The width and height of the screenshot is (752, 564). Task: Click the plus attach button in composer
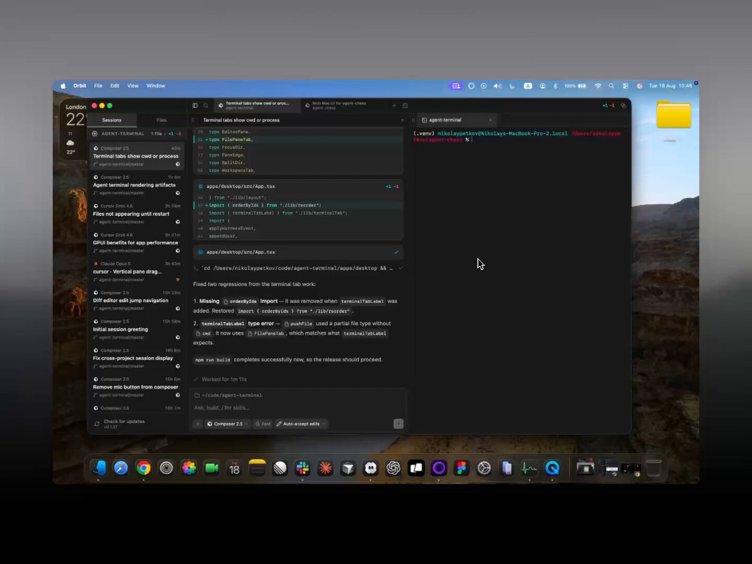pyautogui.click(x=197, y=424)
